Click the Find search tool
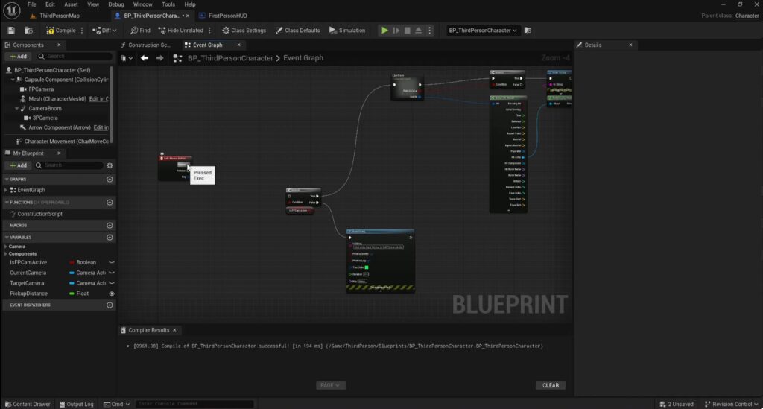Screen dimensions: 763x409 pos(139,31)
